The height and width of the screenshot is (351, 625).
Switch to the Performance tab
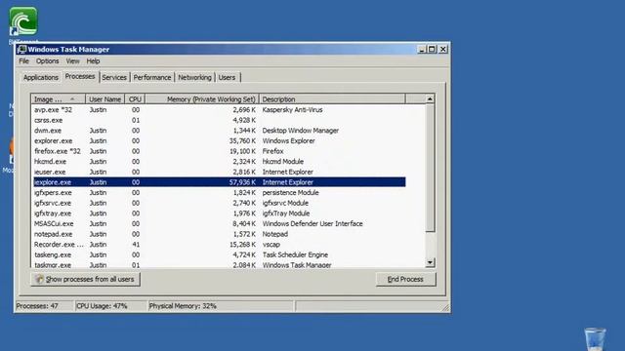tap(152, 78)
